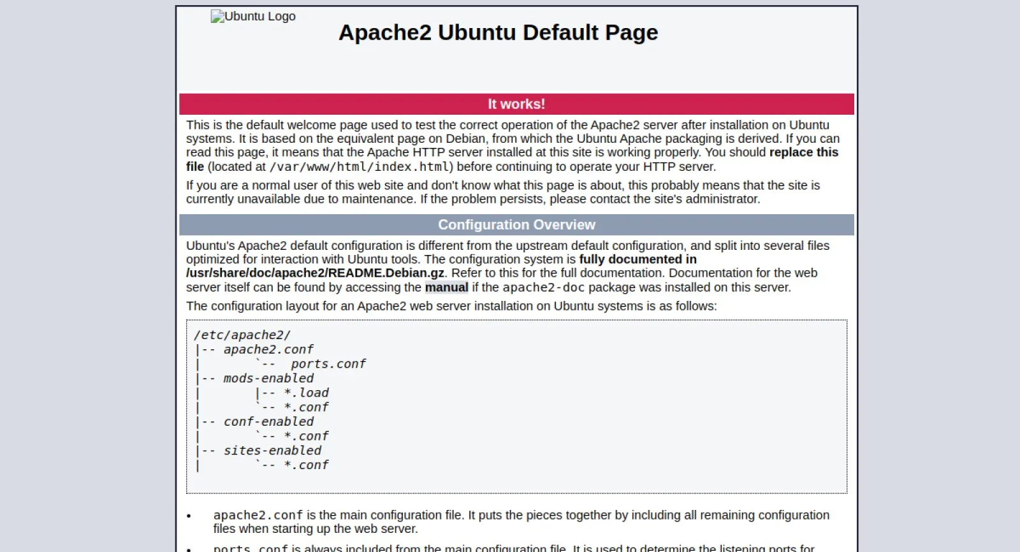Click the apache2-doc package name
The width and height of the screenshot is (1020, 552).
[543, 287]
